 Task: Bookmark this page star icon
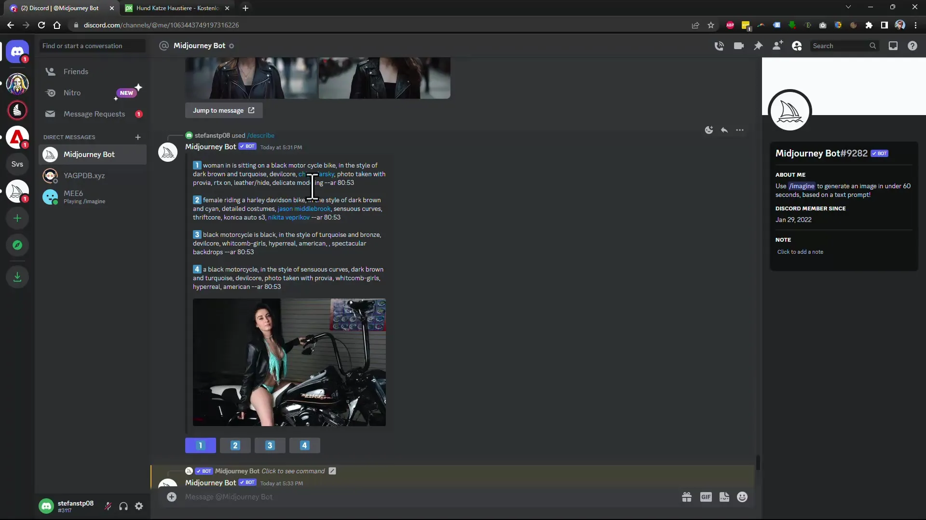(711, 25)
